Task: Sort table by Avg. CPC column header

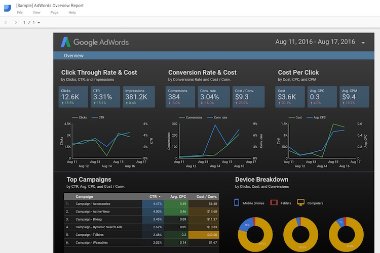Action: 178,197
